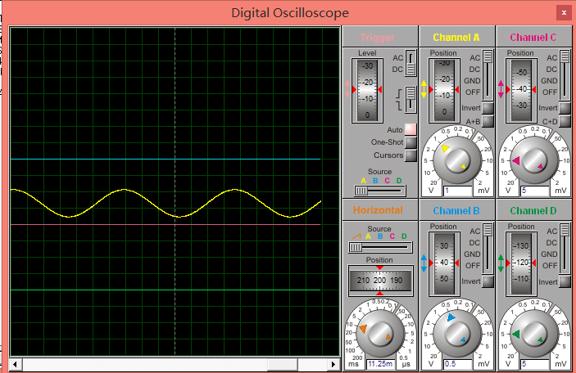The height and width of the screenshot is (373, 576).
Task: Click the trigger edge rise/fall symbol
Action: [399, 100]
